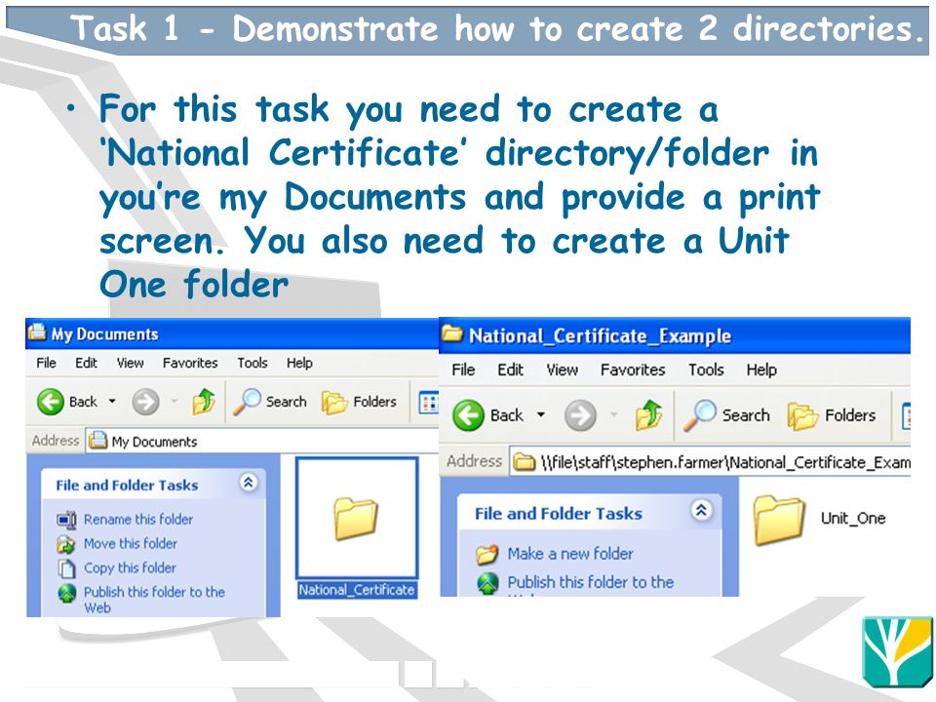The width and height of the screenshot is (936, 702).
Task: Click My Documents title bar icon
Action: [37, 331]
